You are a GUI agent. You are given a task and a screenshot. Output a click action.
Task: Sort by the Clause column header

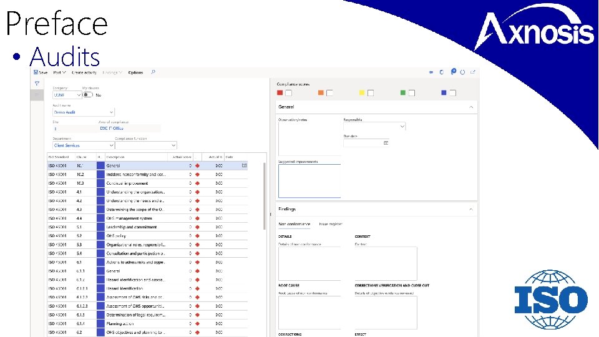[81, 157]
